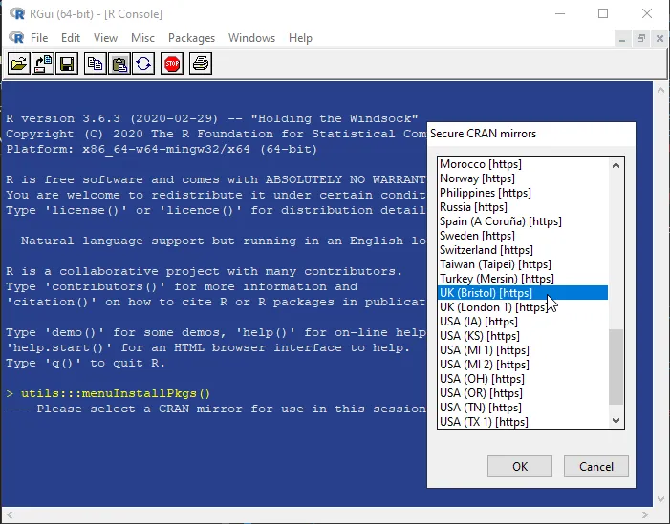Select Turkey (Mersin) [https] mirror
The image size is (670, 524).
pyautogui.click(x=523, y=278)
